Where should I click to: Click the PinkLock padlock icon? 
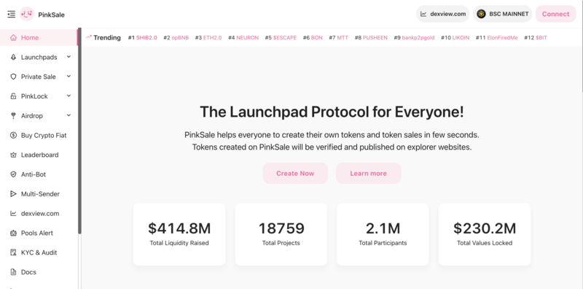[13, 96]
